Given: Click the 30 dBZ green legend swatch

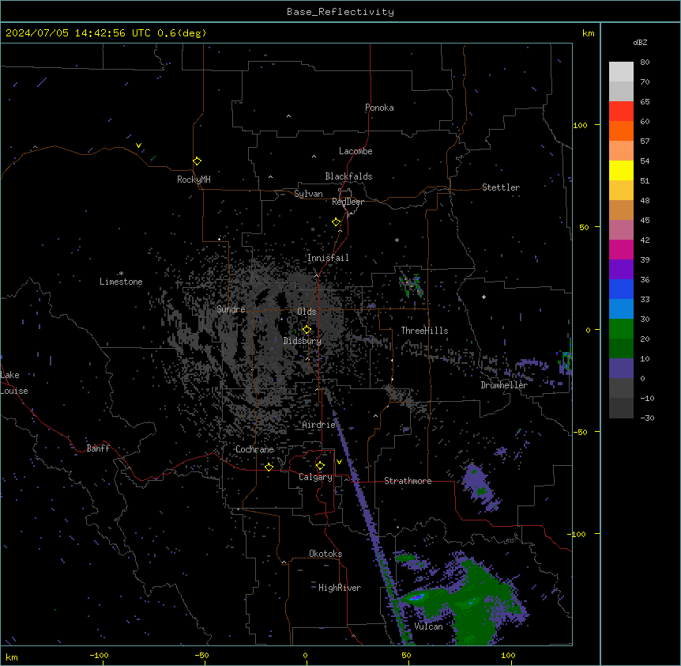Looking at the screenshot, I should point(621,329).
